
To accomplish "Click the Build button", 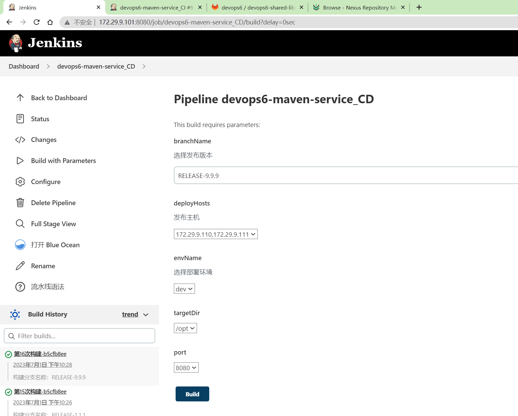I will (x=192, y=394).
